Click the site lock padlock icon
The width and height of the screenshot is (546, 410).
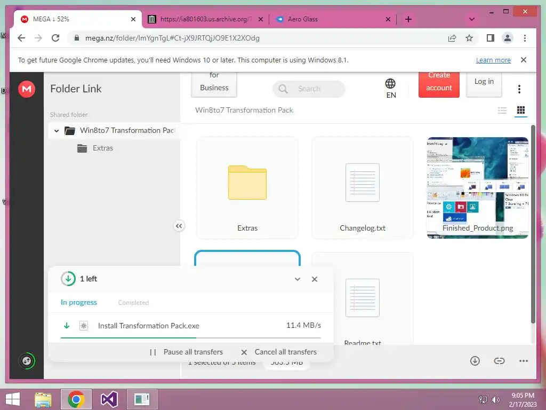point(77,38)
